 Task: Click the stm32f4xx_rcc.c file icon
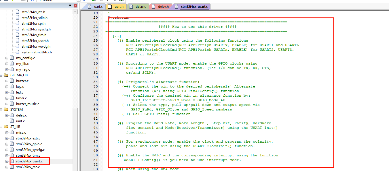[x=12, y=167]
